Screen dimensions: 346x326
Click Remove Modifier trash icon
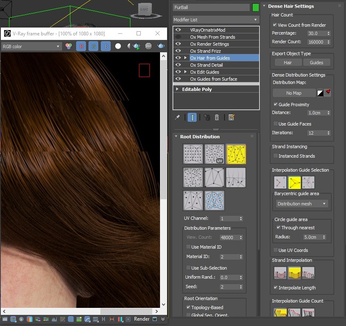pyautogui.click(x=217, y=118)
